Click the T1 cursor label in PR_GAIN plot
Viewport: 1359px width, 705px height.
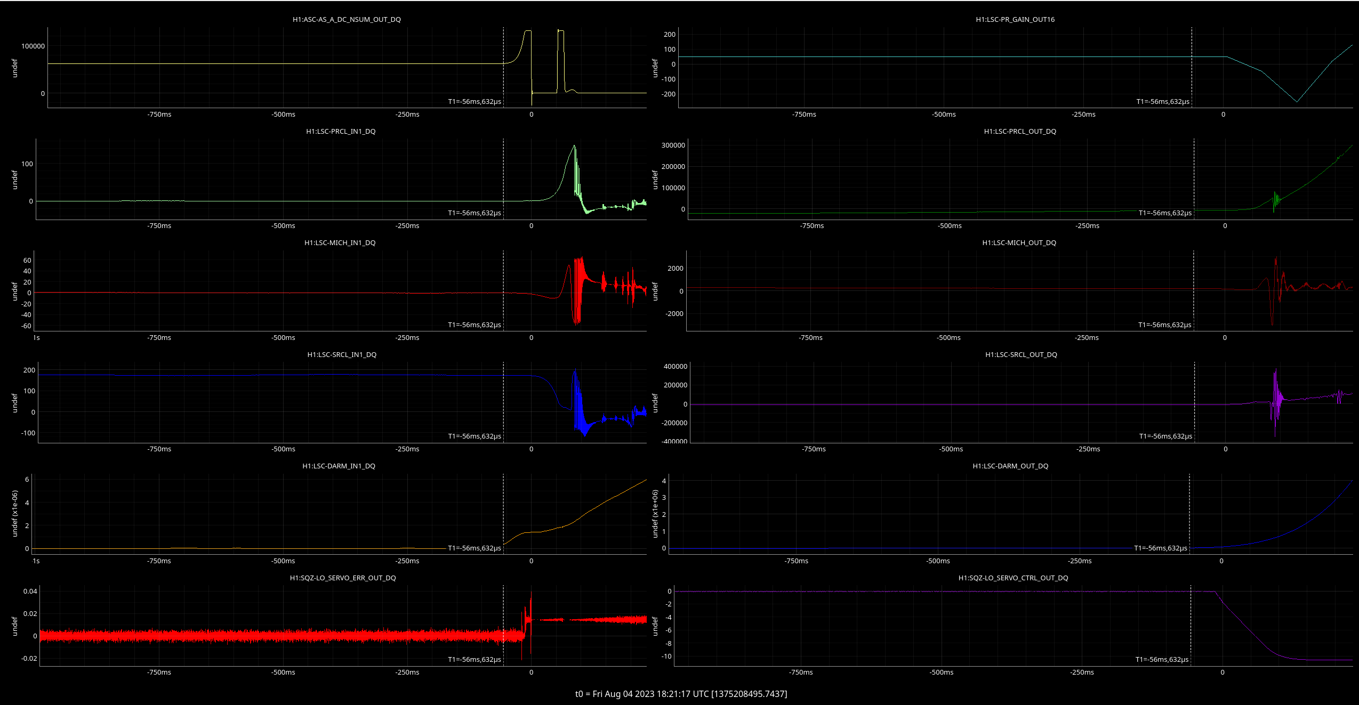point(1163,102)
